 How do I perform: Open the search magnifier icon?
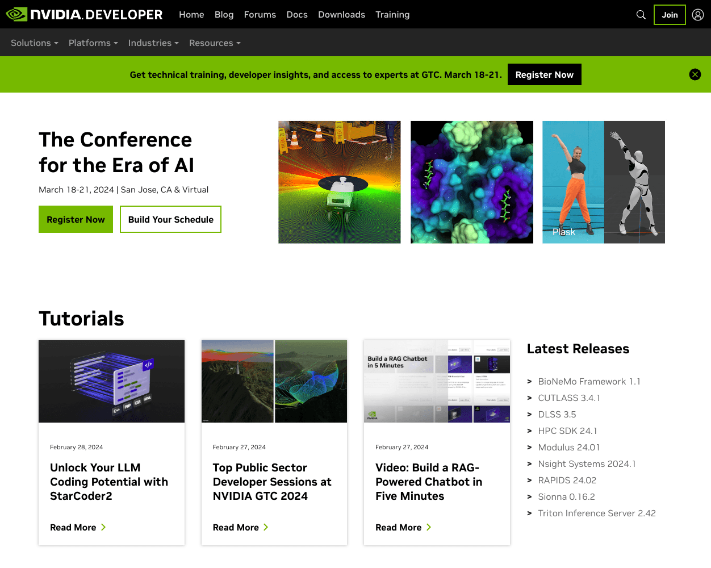(x=641, y=15)
